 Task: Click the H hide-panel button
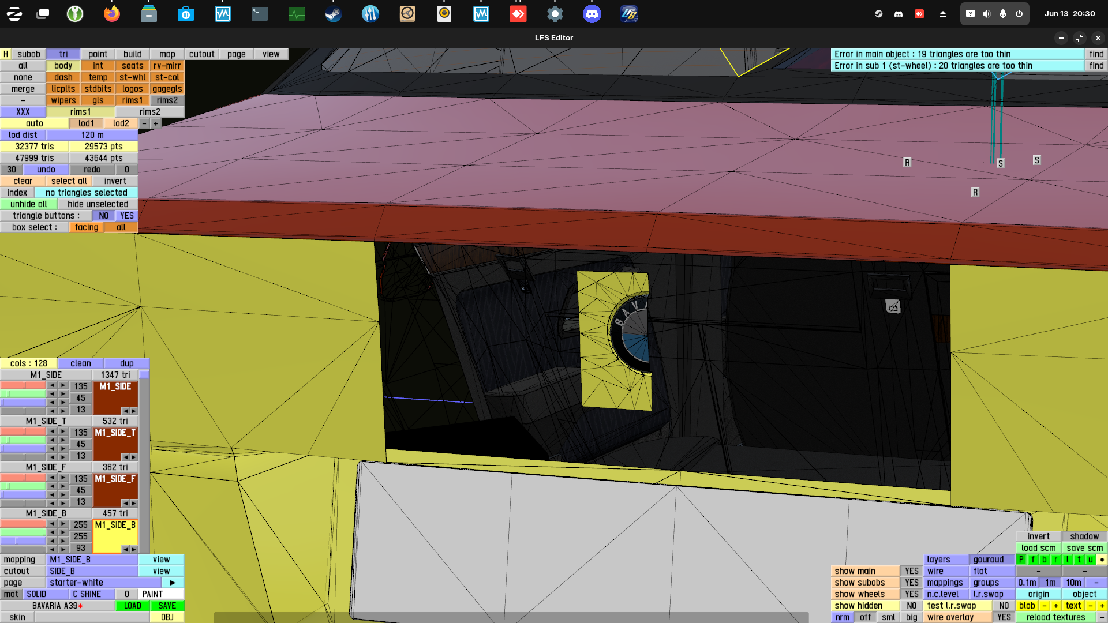click(x=6, y=54)
